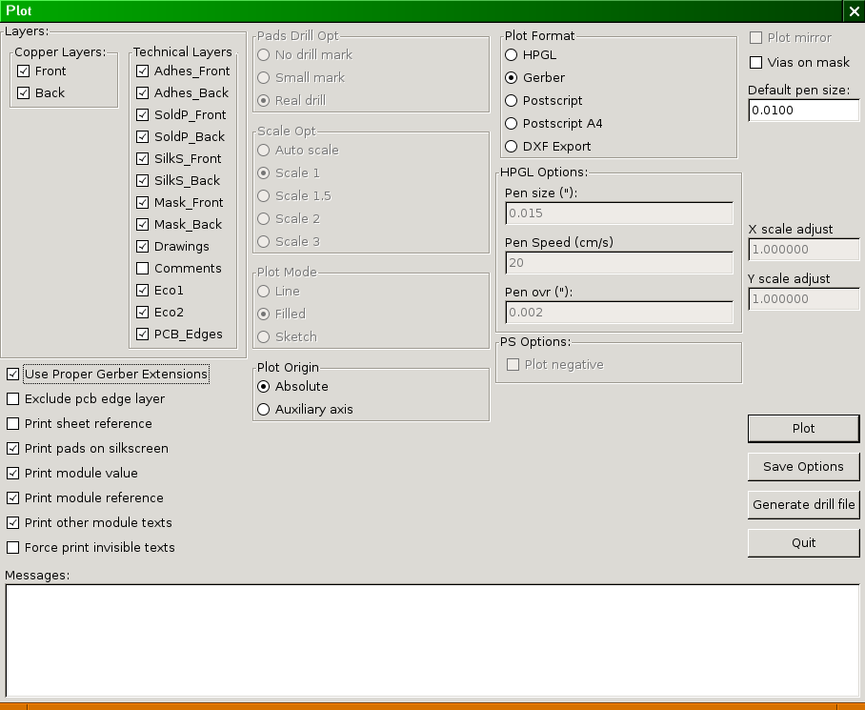Uncheck the Back copper layer
This screenshot has width=865, height=710.
pyautogui.click(x=24, y=93)
